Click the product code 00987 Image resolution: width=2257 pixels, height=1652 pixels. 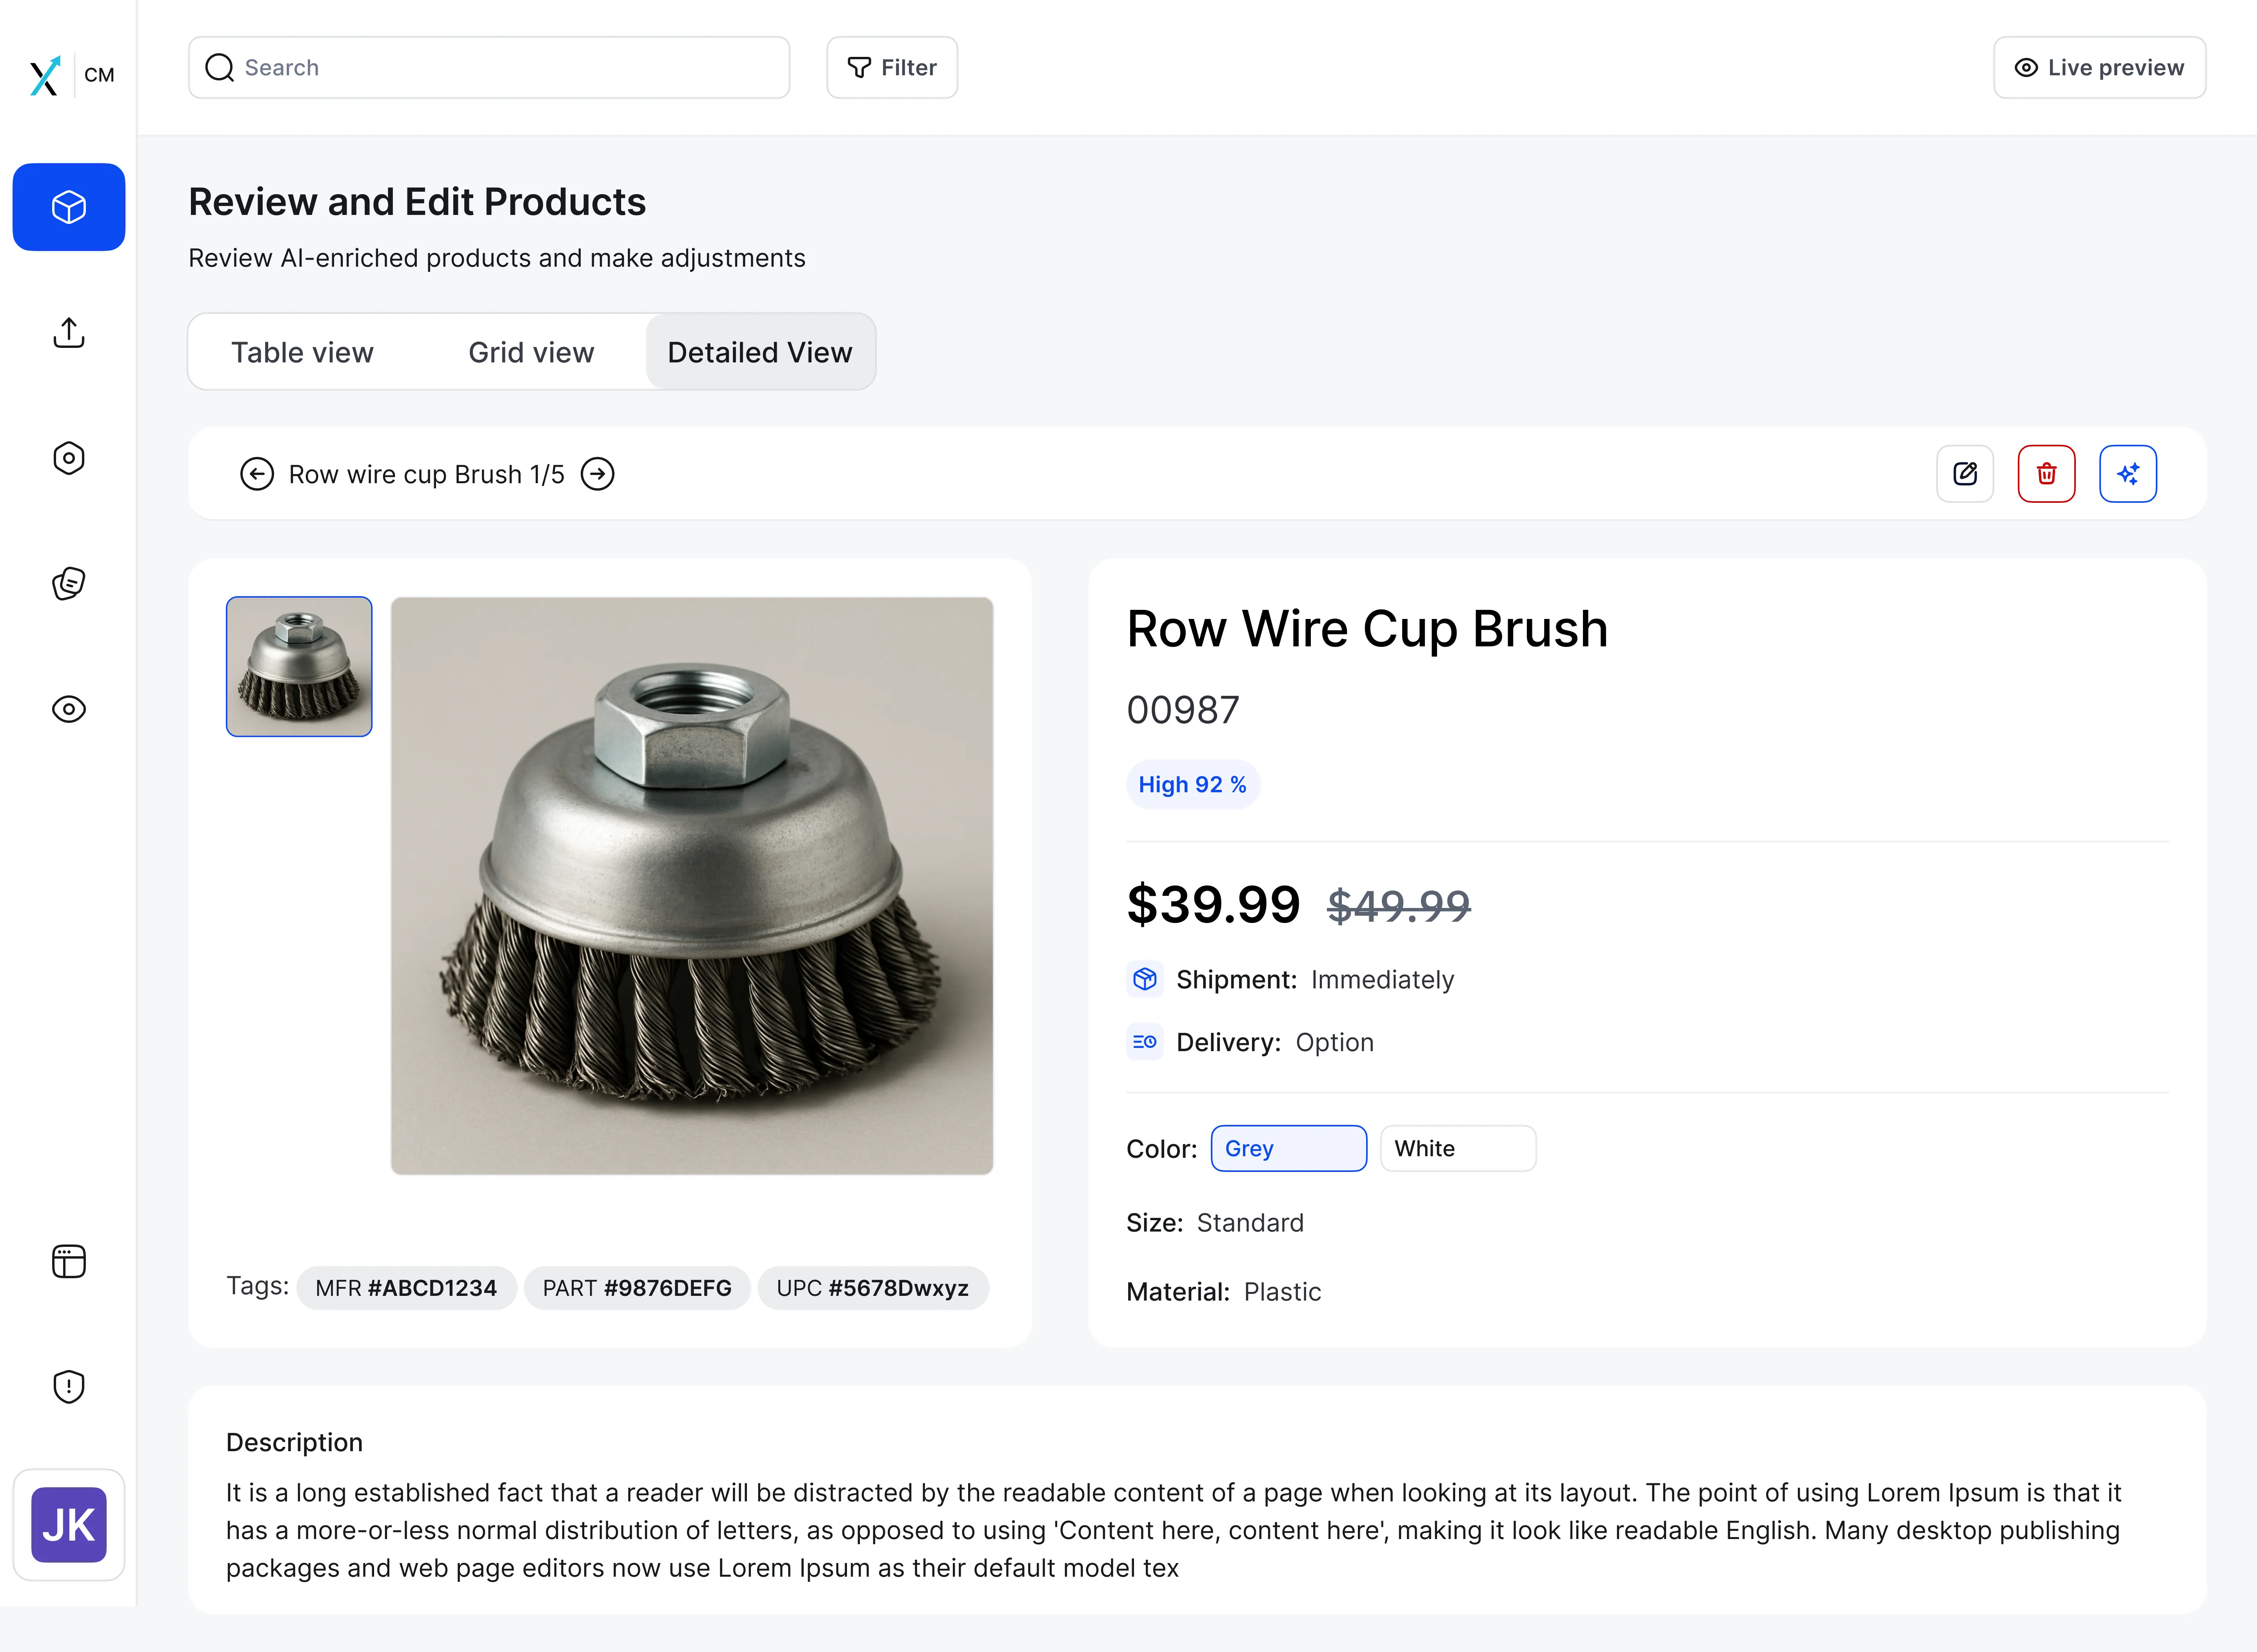coord(1183,710)
